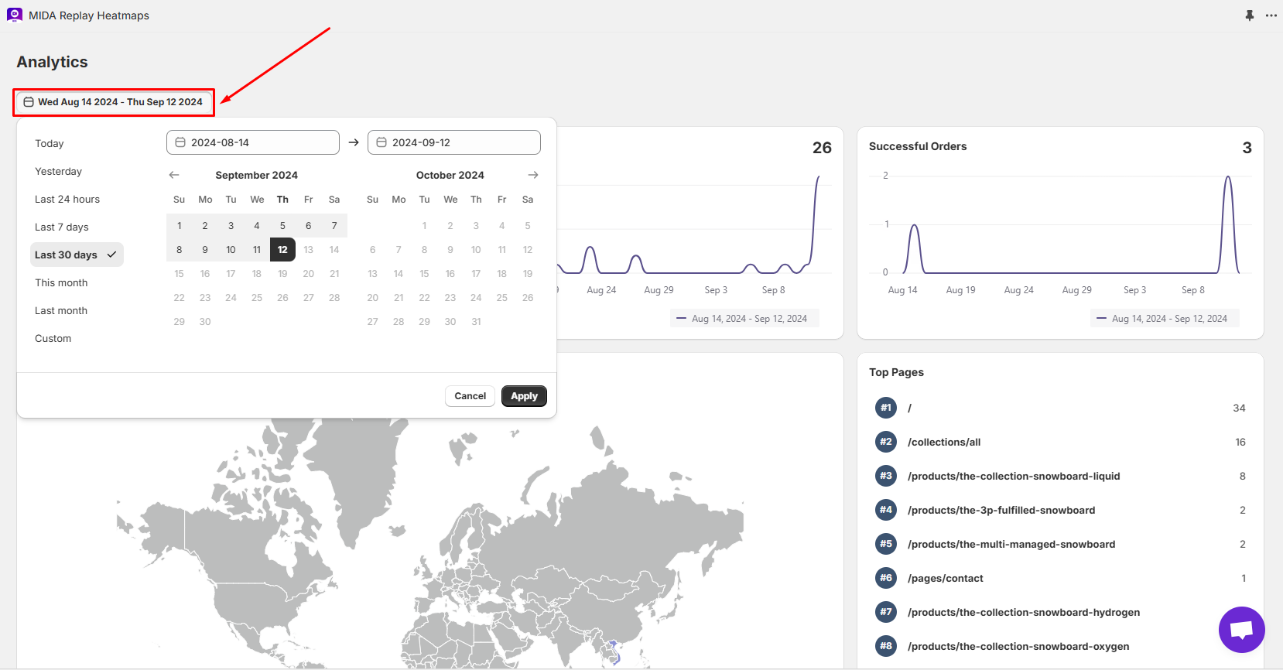This screenshot has width=1283, height=670.
Task: Open the live chat bubble widget
Action: (x=1241, y=630)
